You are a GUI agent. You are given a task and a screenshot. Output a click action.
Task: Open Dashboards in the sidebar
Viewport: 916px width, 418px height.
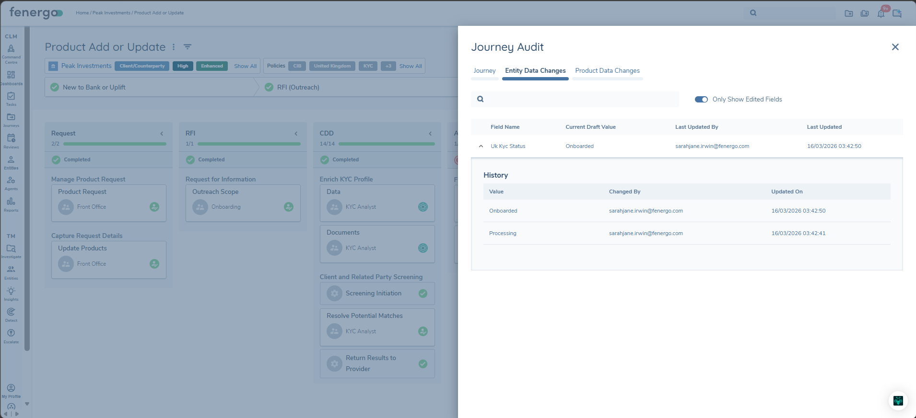coord(11,78)
